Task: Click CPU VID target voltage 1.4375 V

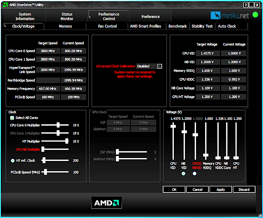Action: click(208, 53)
